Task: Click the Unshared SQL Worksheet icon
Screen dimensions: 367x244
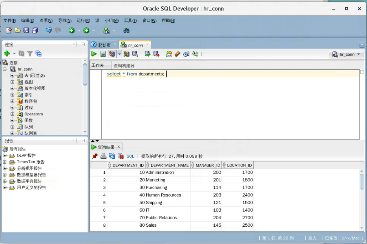Action: (x=169, y=54)
